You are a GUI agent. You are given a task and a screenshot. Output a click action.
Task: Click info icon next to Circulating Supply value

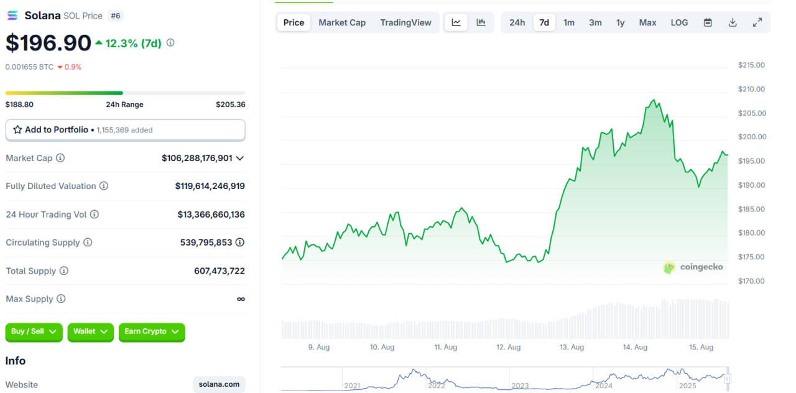[239, 243]
